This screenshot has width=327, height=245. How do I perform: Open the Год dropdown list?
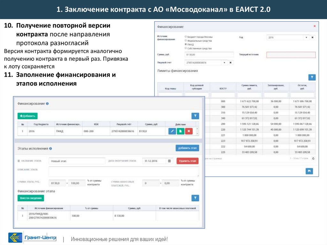click(x=307, y=37)
